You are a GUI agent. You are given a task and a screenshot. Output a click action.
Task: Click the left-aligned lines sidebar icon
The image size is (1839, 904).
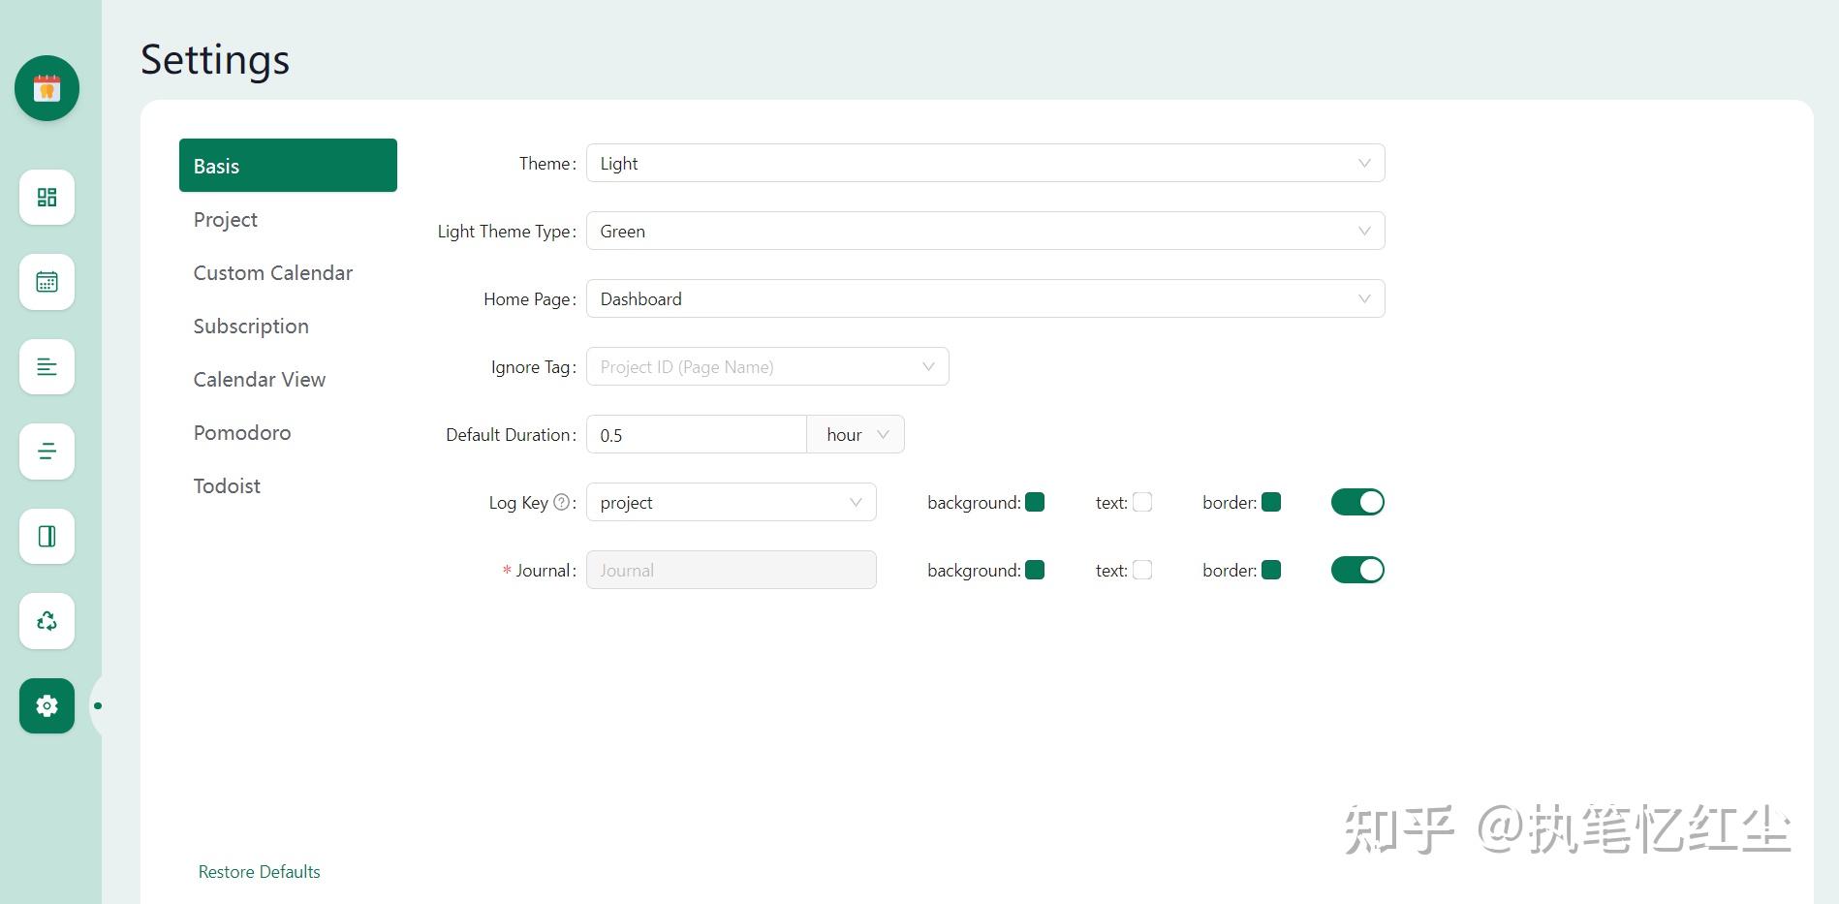47,367
